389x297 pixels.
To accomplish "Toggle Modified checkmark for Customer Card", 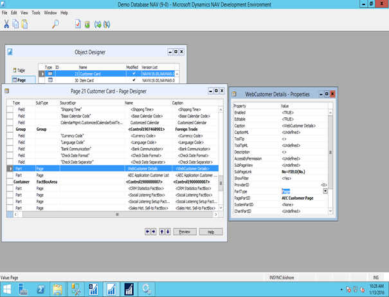I will click(134, 73).
